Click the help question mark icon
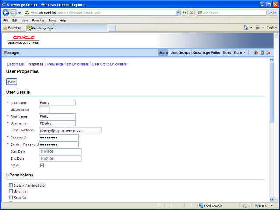Screen dimensions: 280x210 pyautogui.click(x=262, y=52)
